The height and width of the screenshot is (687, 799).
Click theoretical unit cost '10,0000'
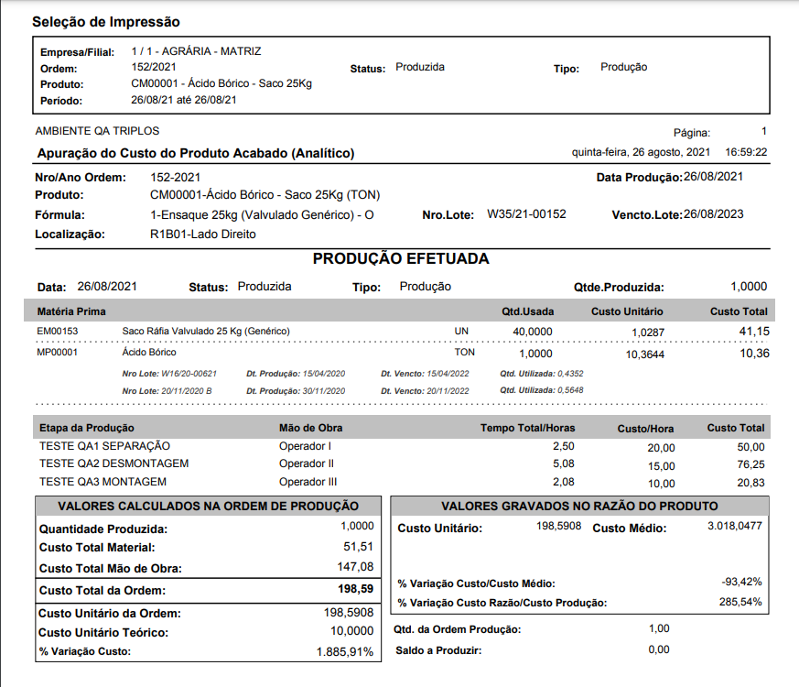pyautogui.click(x=351, y=631)
